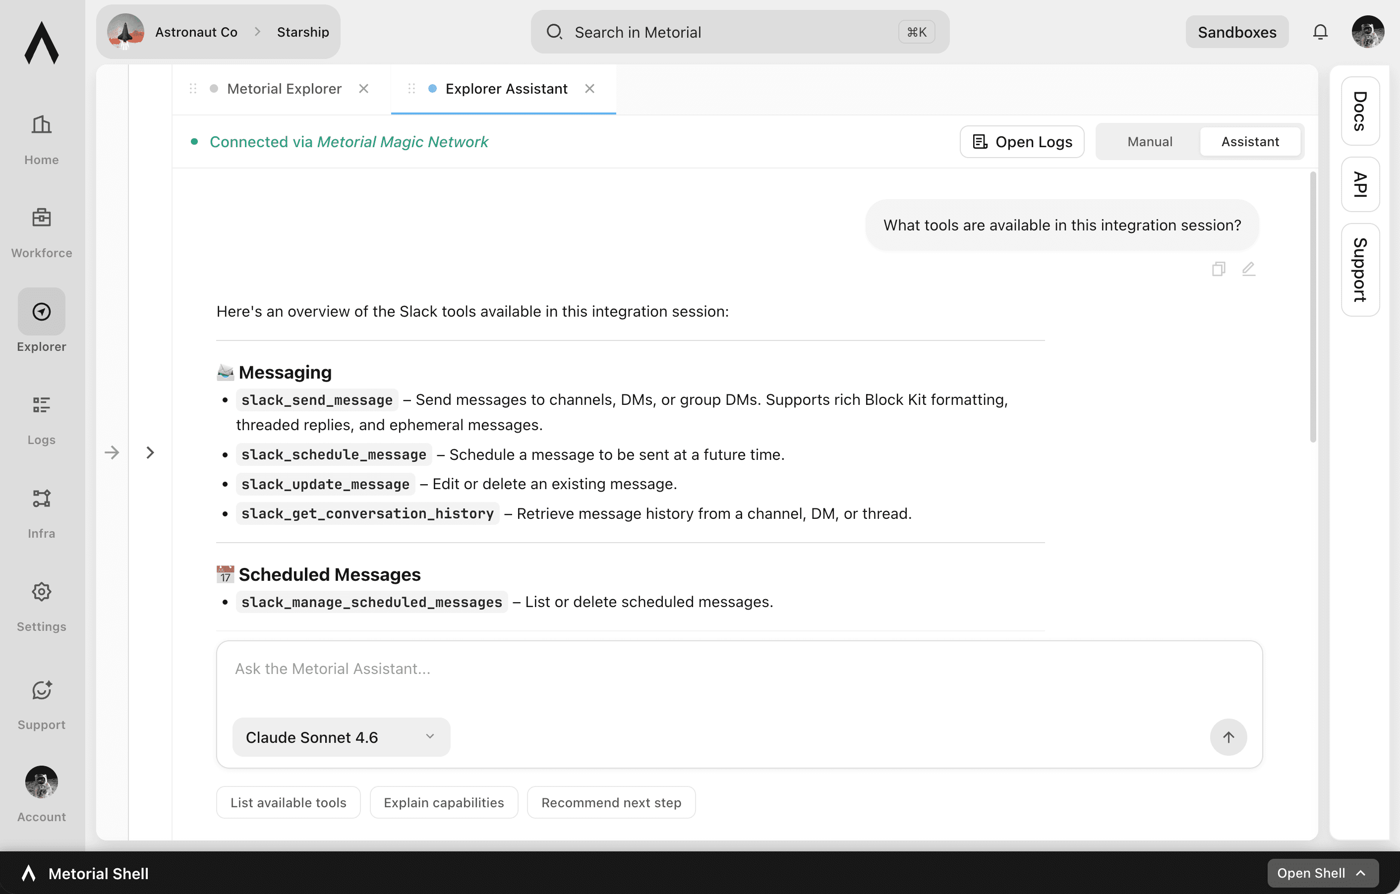Open the Support chat icon in sidebar
Image resolution: width=1400 pixels, height=894 pixels.
[x=41, y=690]
